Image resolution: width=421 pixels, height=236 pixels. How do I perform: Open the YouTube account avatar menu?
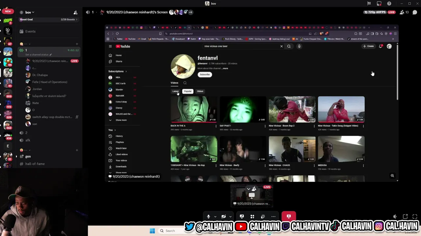click(x=389, y=46)
